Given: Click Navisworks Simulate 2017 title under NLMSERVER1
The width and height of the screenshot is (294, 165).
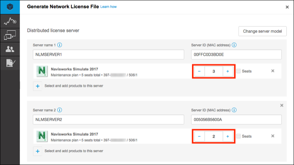Looking at the screenshot, I should (74, 69).
